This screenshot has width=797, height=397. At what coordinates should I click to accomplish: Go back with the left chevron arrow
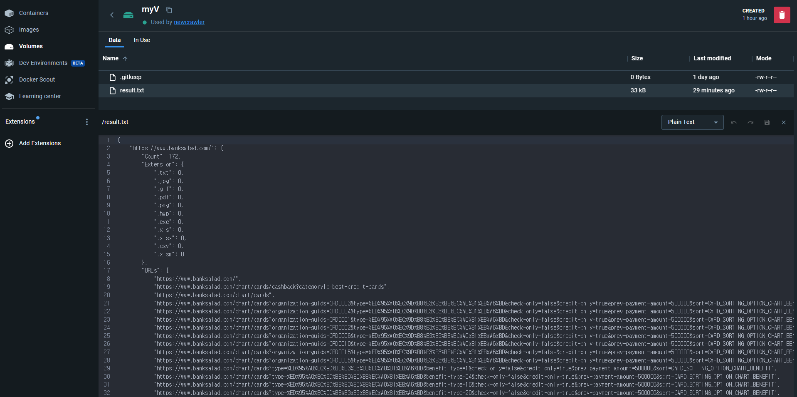pyautogui.click(x=112, y=15)
